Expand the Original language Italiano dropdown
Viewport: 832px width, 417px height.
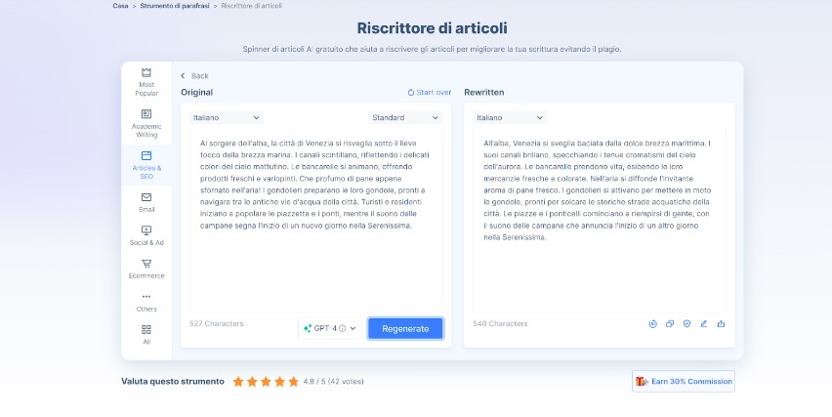coord(227,117)
